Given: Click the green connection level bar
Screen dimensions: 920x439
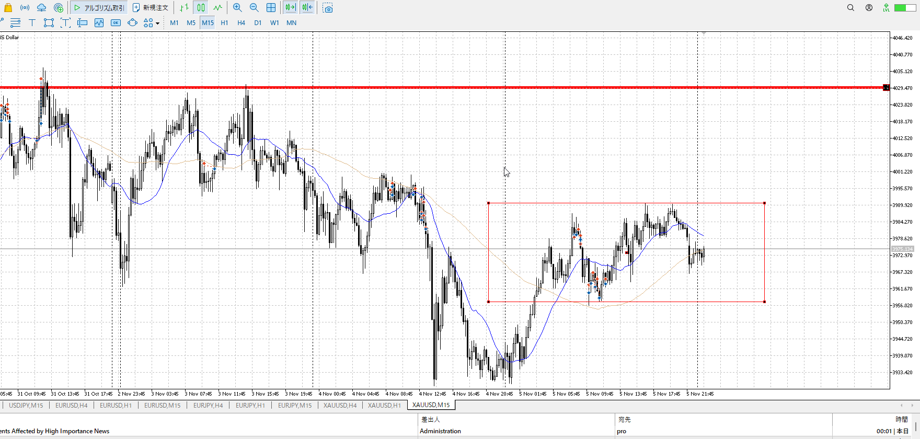Looking at the screenshot, I should (904, 8).
